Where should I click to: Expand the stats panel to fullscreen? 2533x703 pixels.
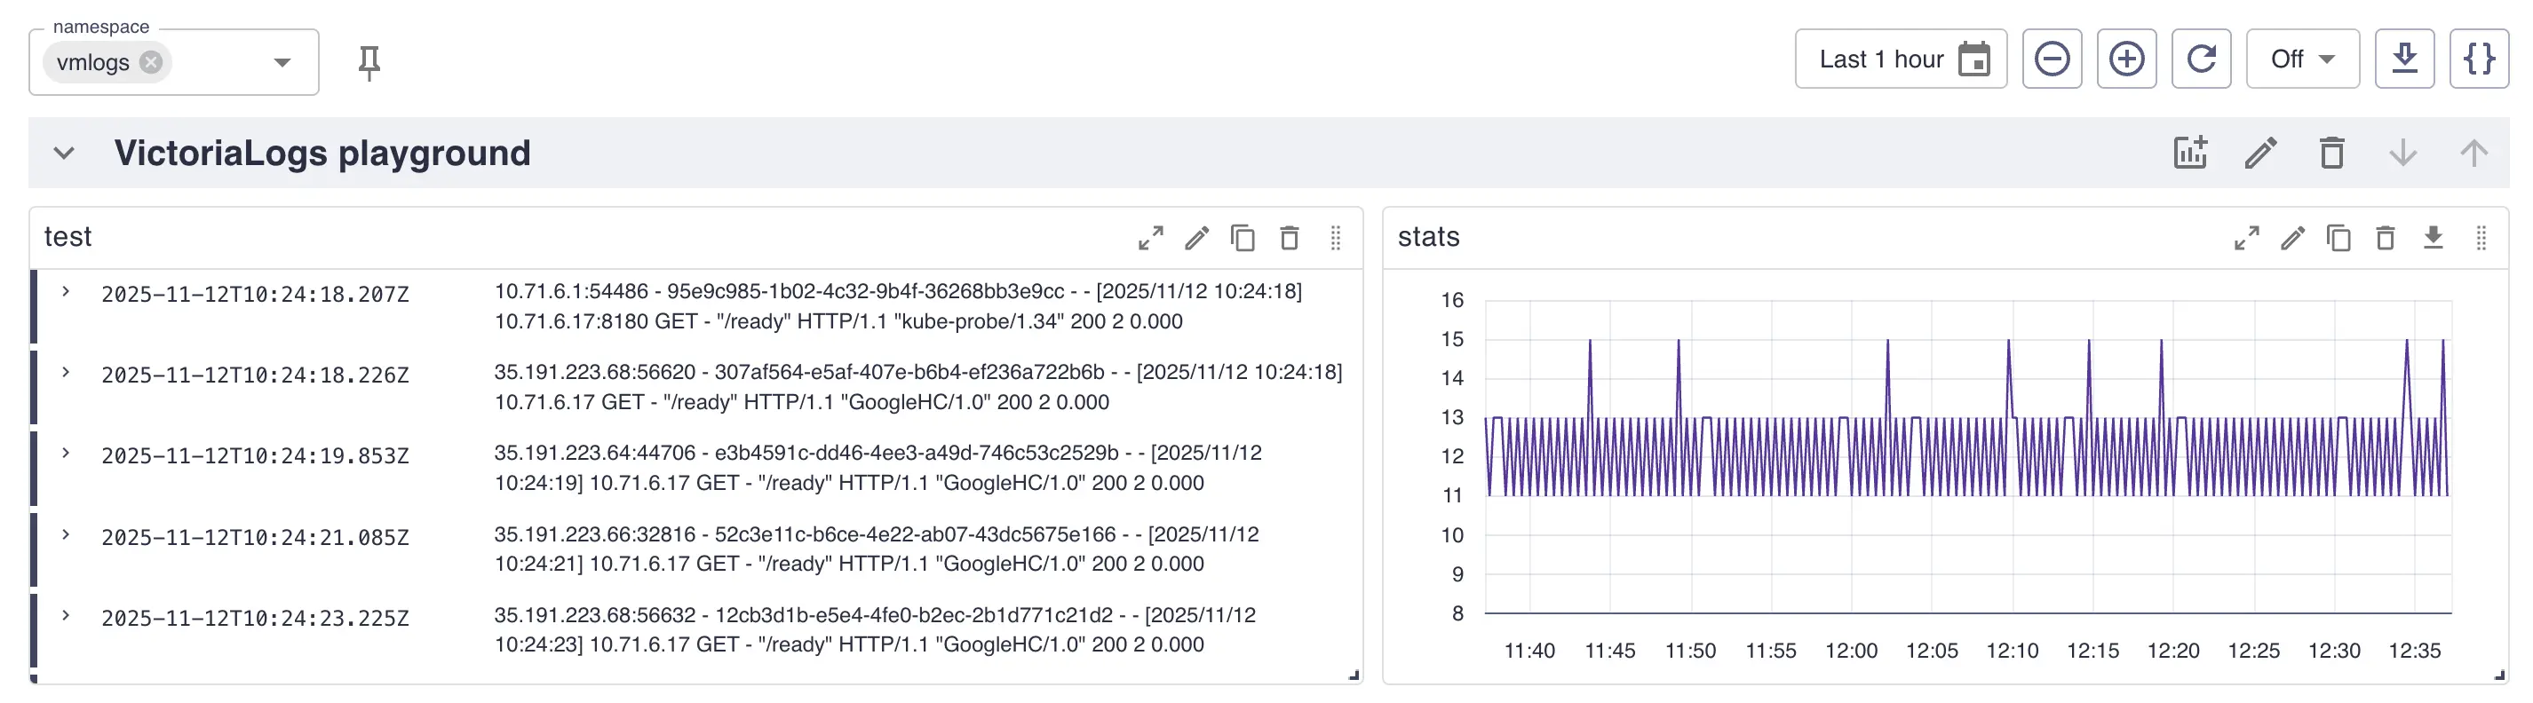pos(2246,238)
